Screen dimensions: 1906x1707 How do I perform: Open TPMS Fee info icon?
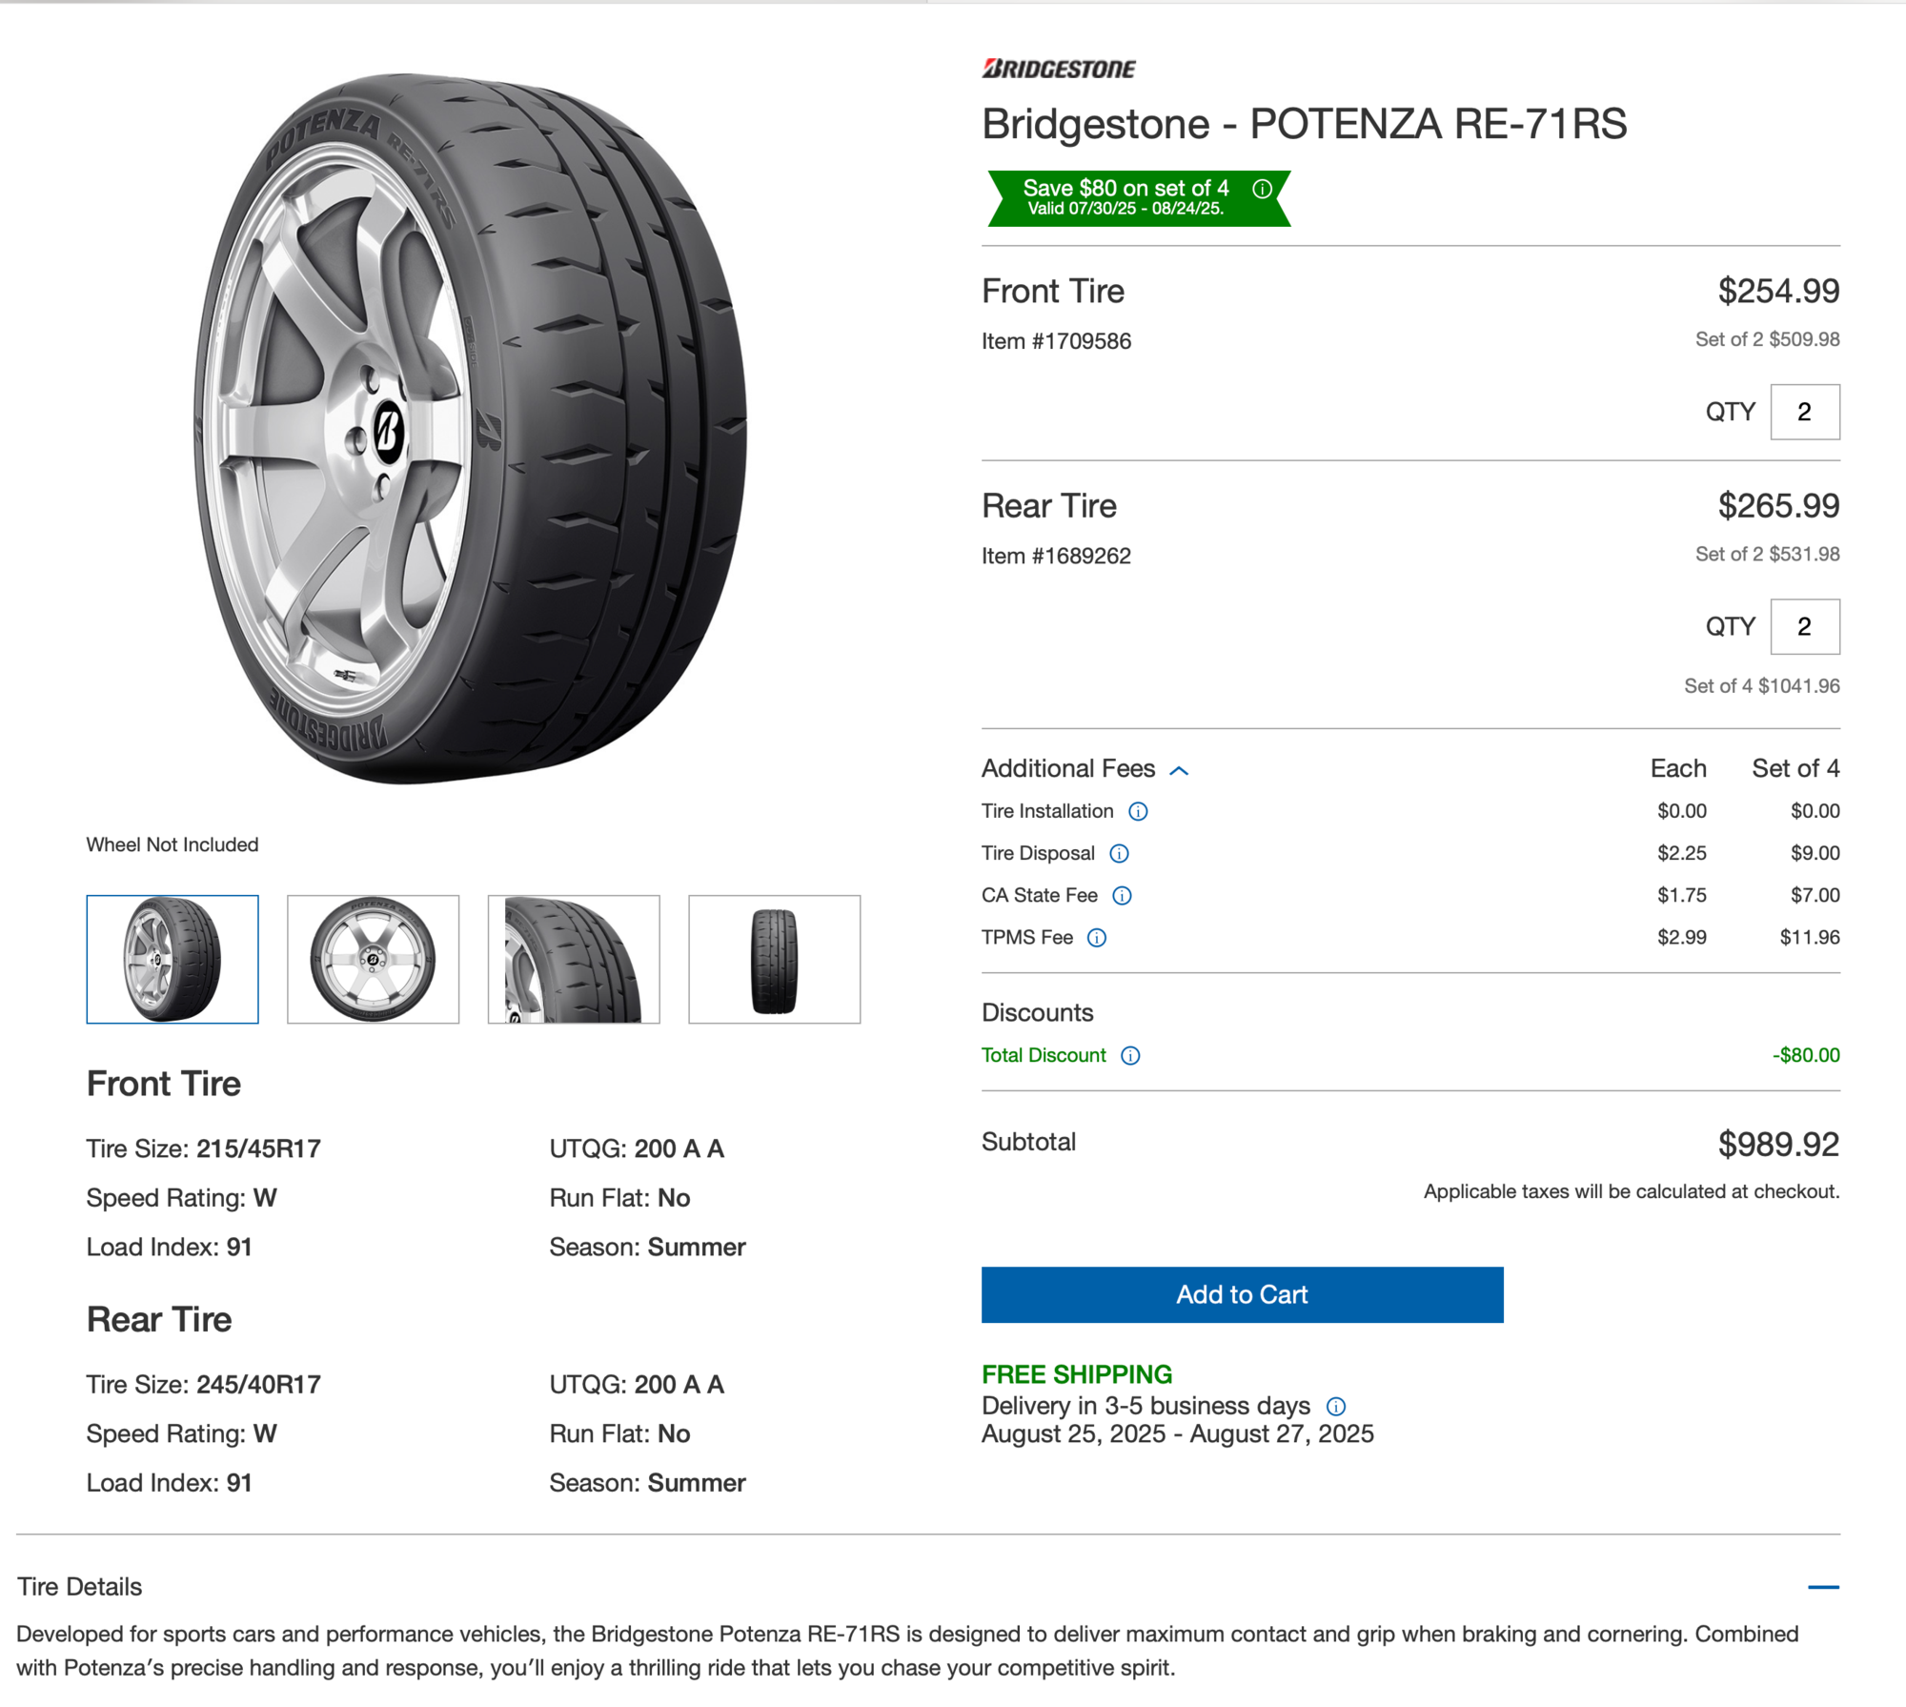coord(1097,938)
